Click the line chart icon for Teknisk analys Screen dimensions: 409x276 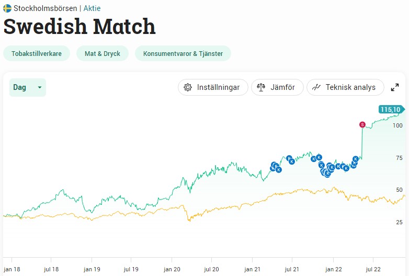tap(316, 87)
